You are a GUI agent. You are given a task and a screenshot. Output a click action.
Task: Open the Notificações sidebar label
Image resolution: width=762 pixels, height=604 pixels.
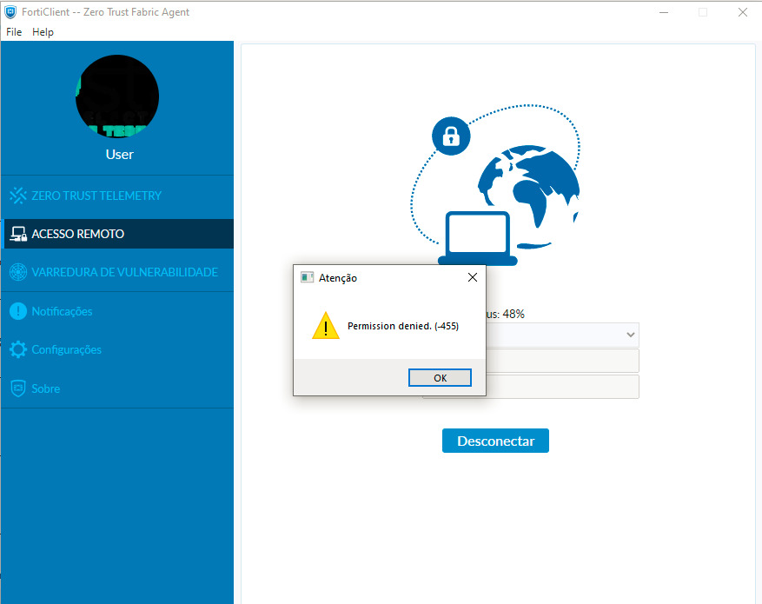coord(62,311)
